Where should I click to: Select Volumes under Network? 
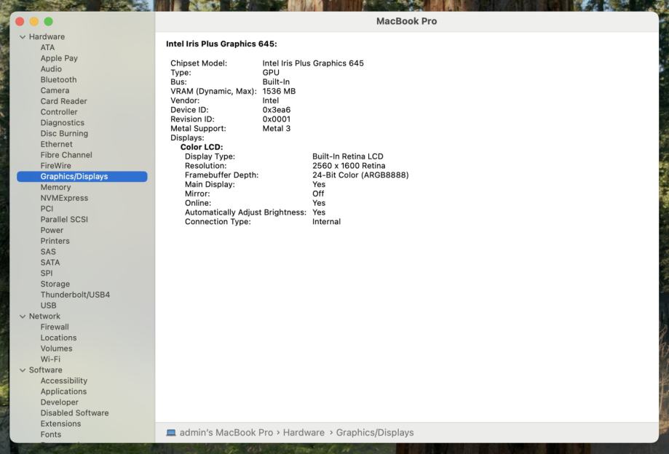(56, 349)
